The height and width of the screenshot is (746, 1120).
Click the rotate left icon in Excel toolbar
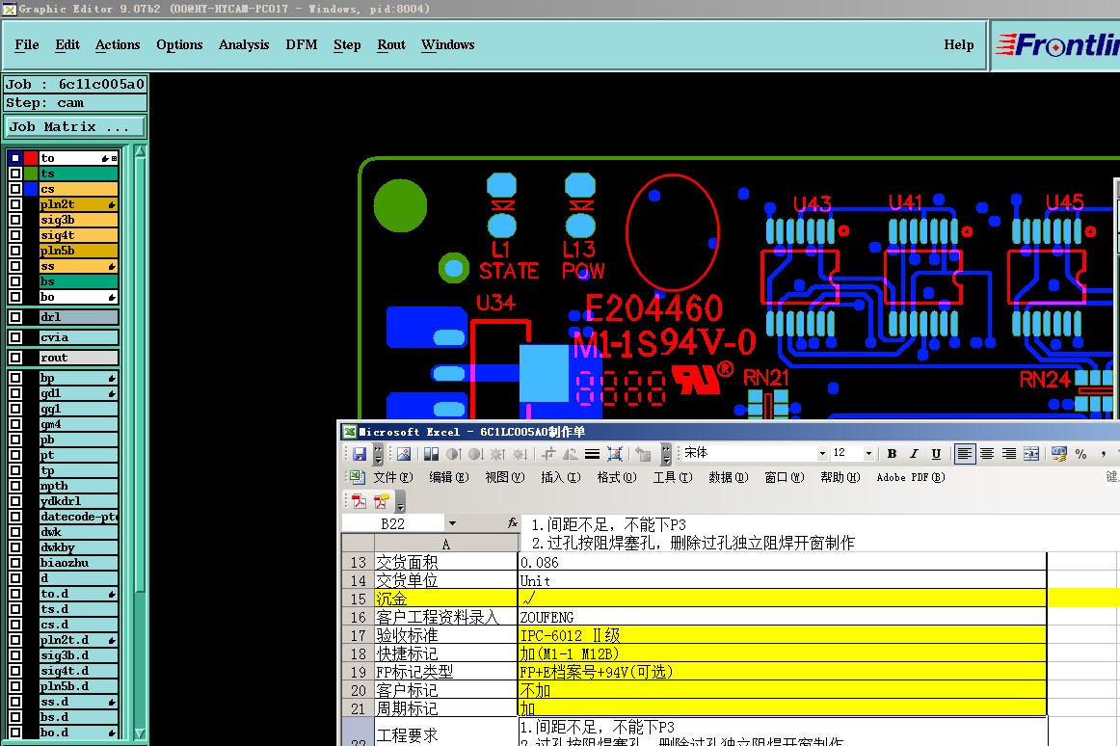(x=570, y=454)
